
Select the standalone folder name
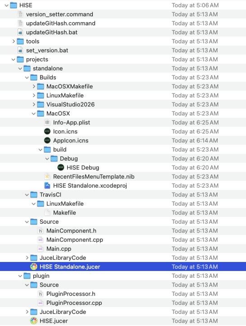point(48,69)
